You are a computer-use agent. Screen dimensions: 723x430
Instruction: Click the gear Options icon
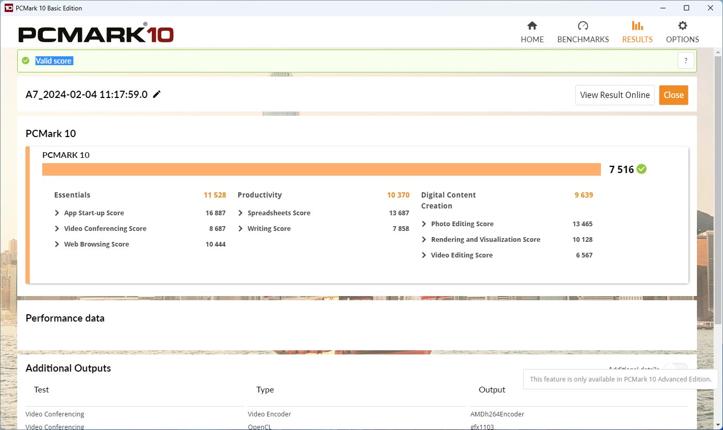pyautogui.click(x=682, y=26)
